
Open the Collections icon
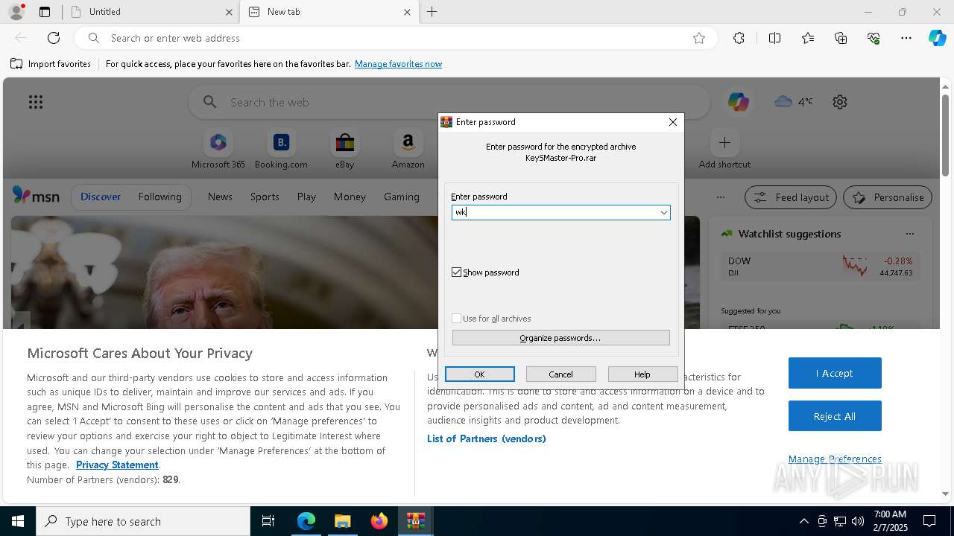tap(841, 38)
